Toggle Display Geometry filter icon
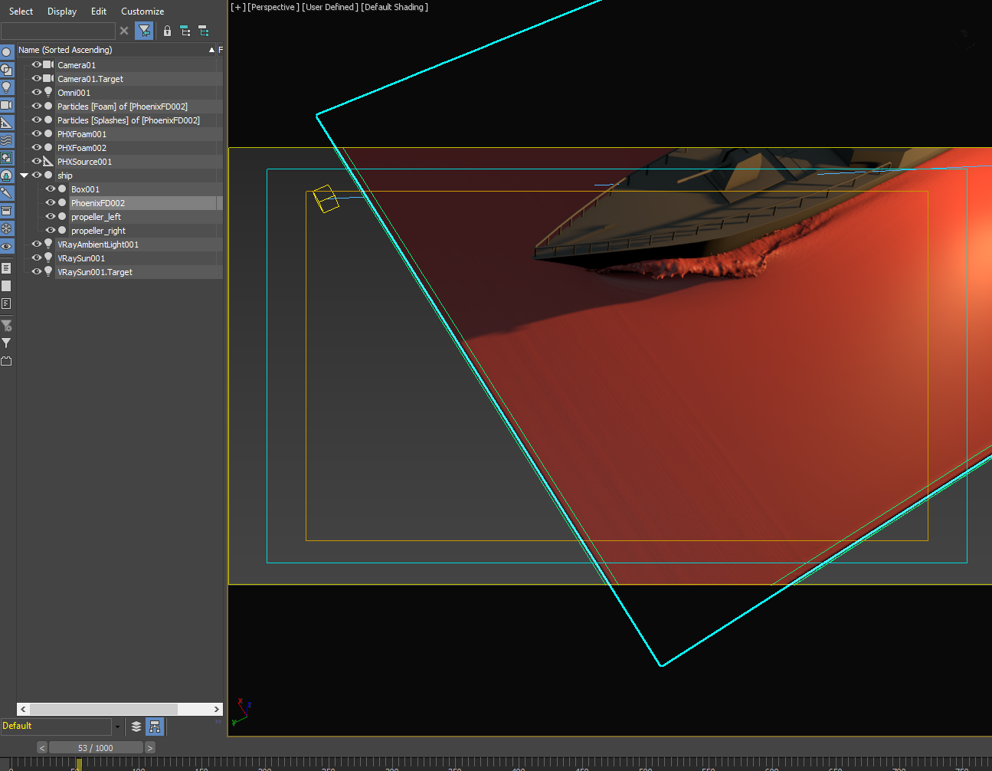The image size is (992, 771). [7, 52]
